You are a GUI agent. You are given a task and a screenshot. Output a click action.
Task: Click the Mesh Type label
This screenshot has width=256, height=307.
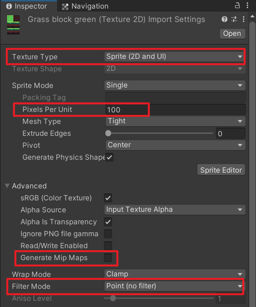coord(41,121)
